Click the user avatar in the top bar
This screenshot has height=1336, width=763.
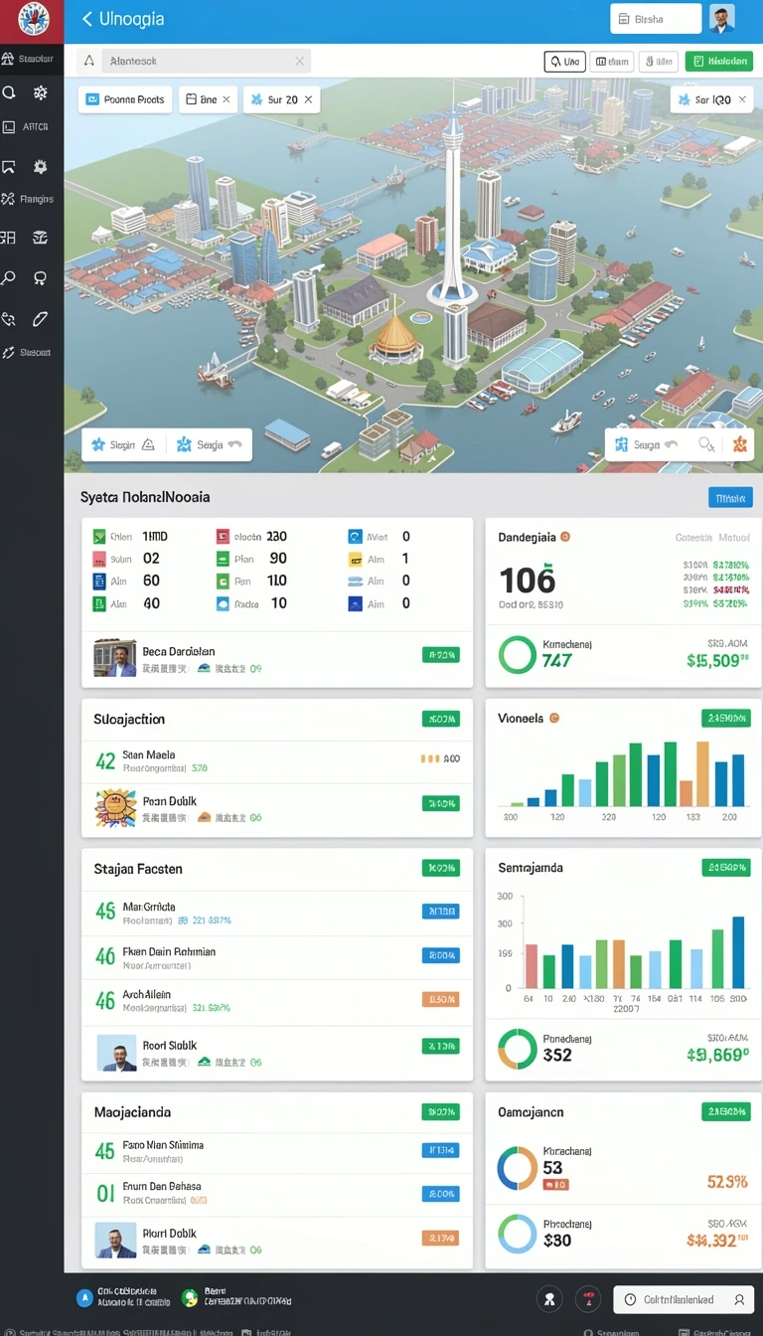(722, 18)
